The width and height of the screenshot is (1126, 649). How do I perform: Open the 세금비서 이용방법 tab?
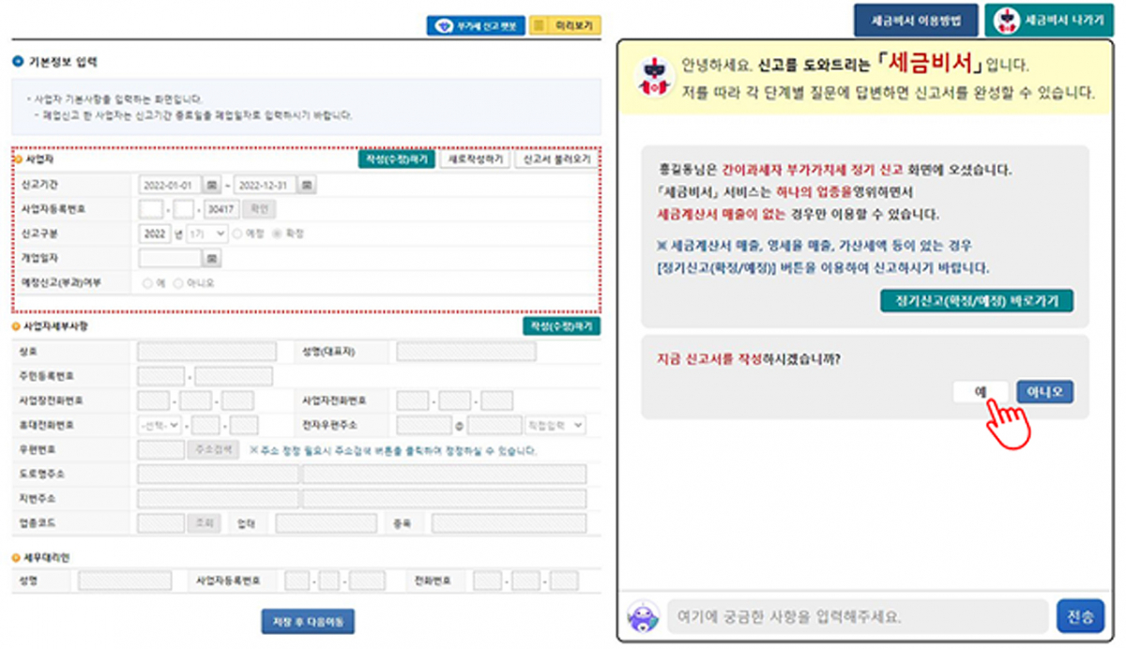pos(915,20)
